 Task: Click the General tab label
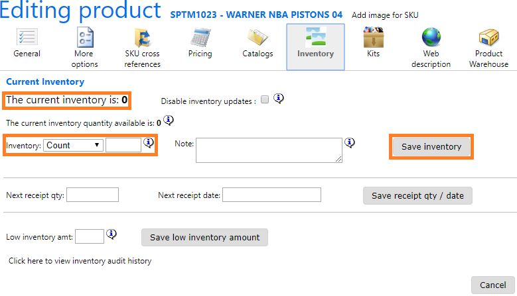27,54
